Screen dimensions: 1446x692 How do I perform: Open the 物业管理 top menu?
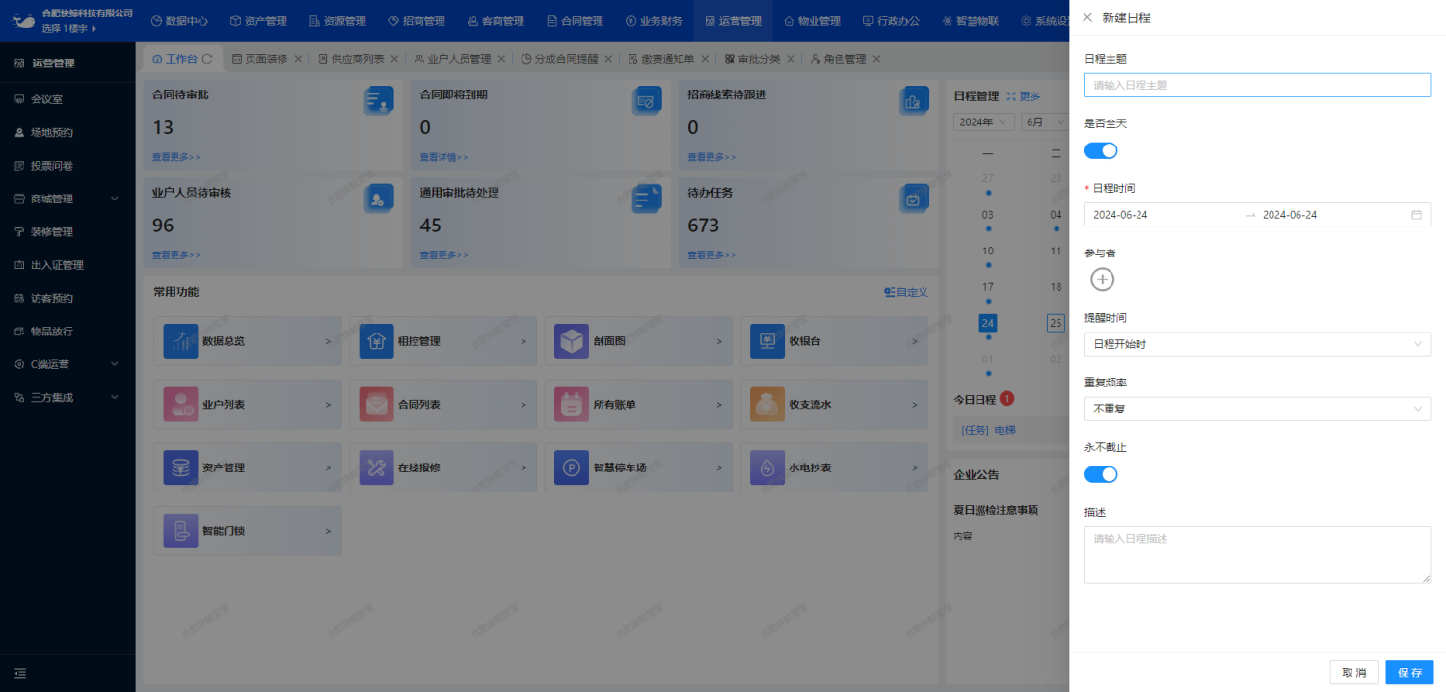(x=811, y=21)
